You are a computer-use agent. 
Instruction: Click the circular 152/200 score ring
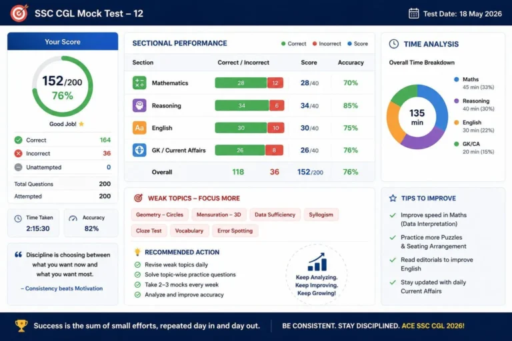coord(63,87)
